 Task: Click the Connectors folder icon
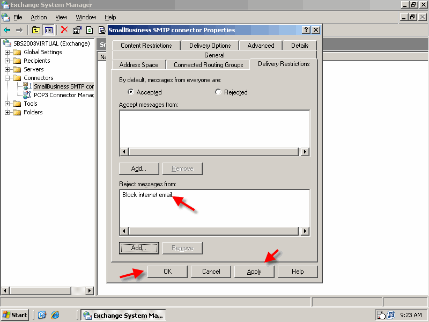[x=17, y=78]
